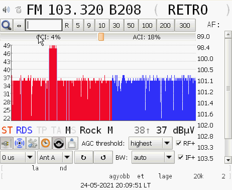Select alternative frequency 102.8
232x190 pixels.
[205, 137]
